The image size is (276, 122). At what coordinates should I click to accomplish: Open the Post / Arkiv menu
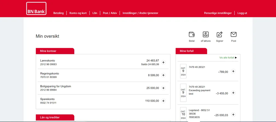tap(110, 13)
